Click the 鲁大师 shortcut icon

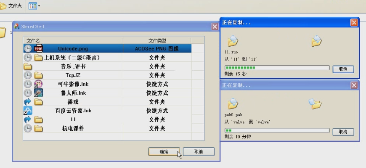click(x=38, y=93)
